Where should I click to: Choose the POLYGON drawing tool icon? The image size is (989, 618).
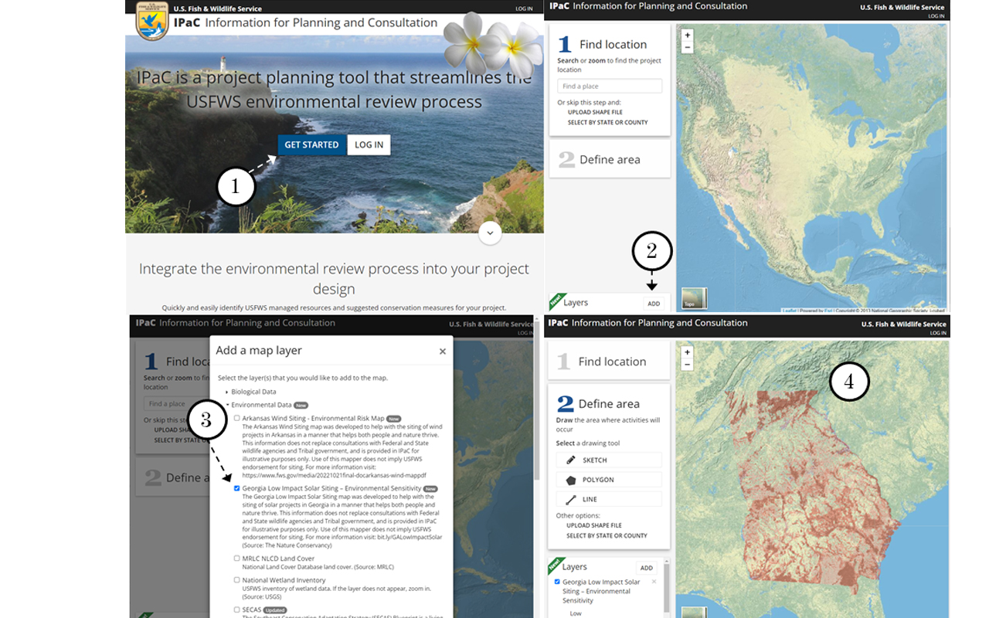tap(571, 480)
